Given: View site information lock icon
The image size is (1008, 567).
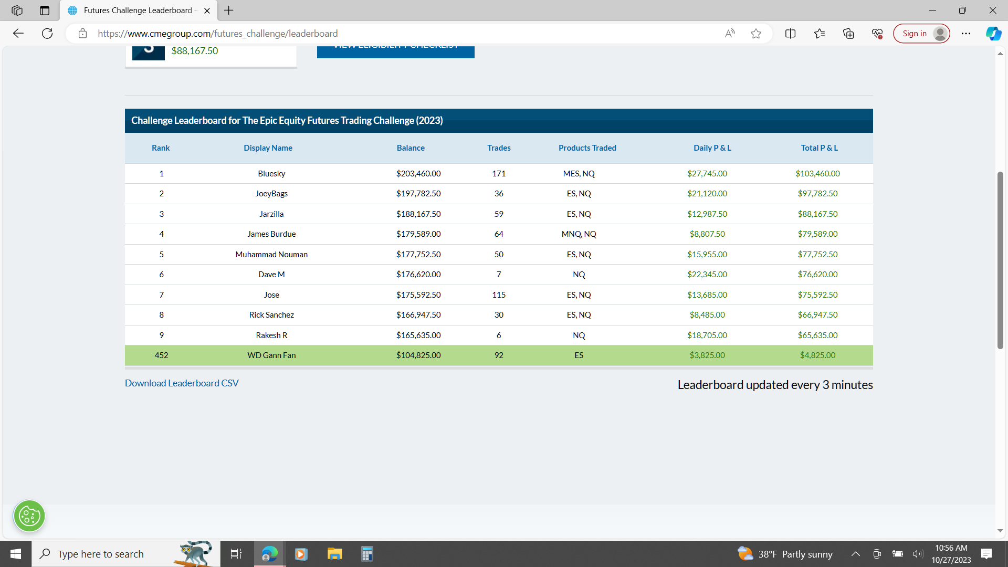Looking at the screenshot, I should pos(82,34).
